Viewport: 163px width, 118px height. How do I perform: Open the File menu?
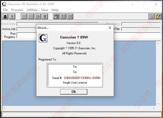5,10
